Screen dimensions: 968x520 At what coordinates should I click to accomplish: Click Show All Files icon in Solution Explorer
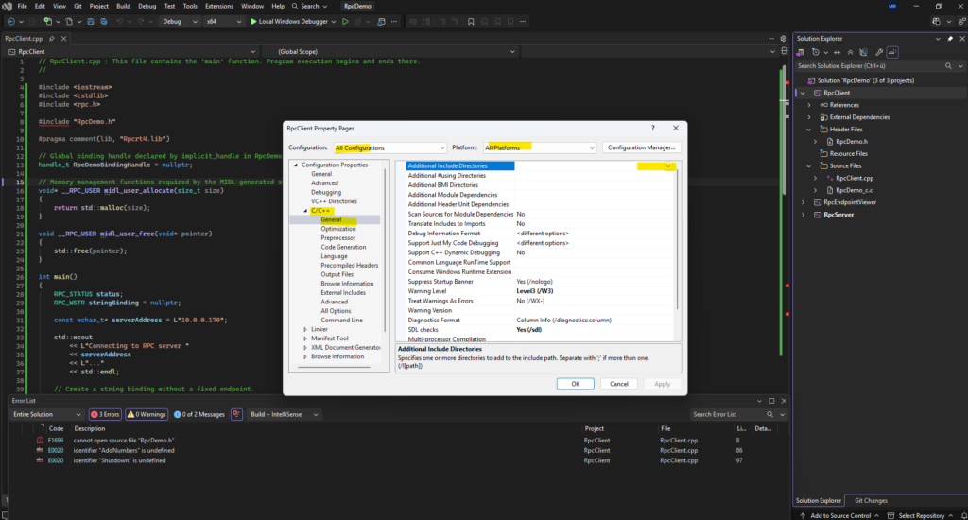tap(864, 53)
